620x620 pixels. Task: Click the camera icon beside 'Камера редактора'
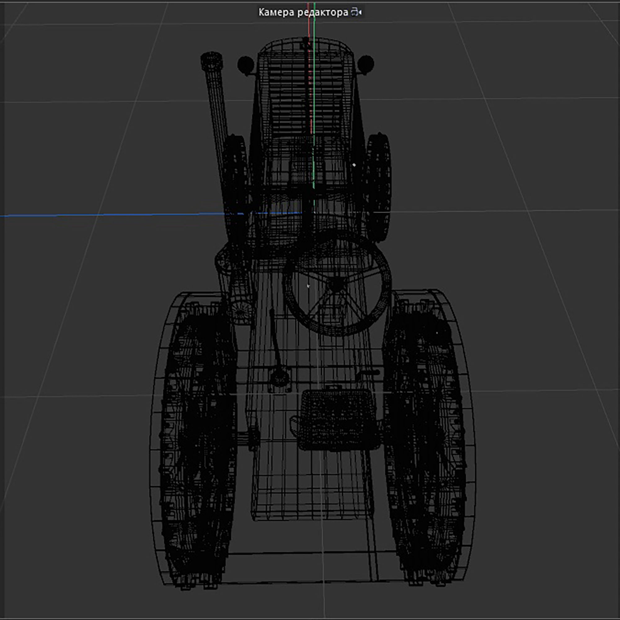[356, 12]
